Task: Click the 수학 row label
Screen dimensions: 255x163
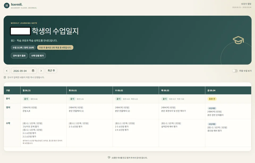Action: (x=8, y=123)
